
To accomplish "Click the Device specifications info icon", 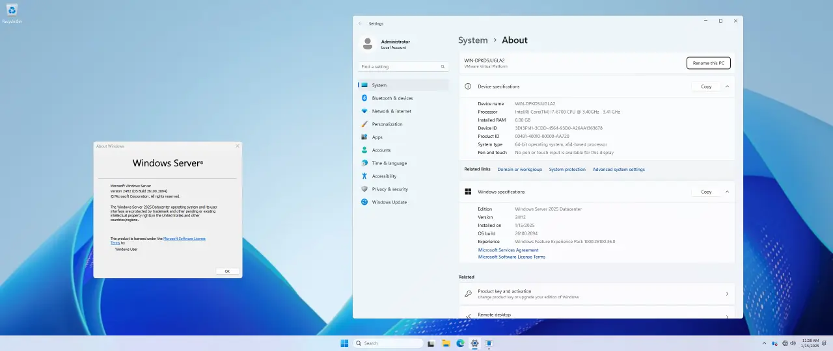I will tap(468, 86).
